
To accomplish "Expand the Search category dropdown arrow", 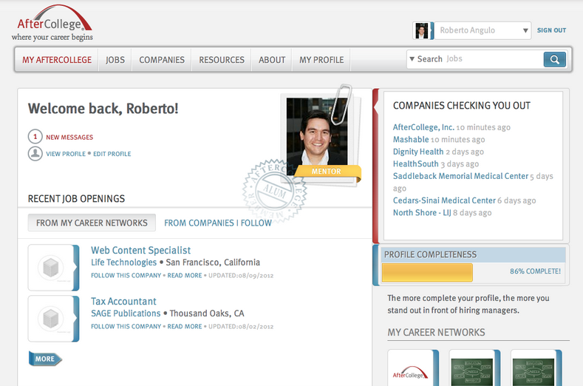I will pos(412,59).
